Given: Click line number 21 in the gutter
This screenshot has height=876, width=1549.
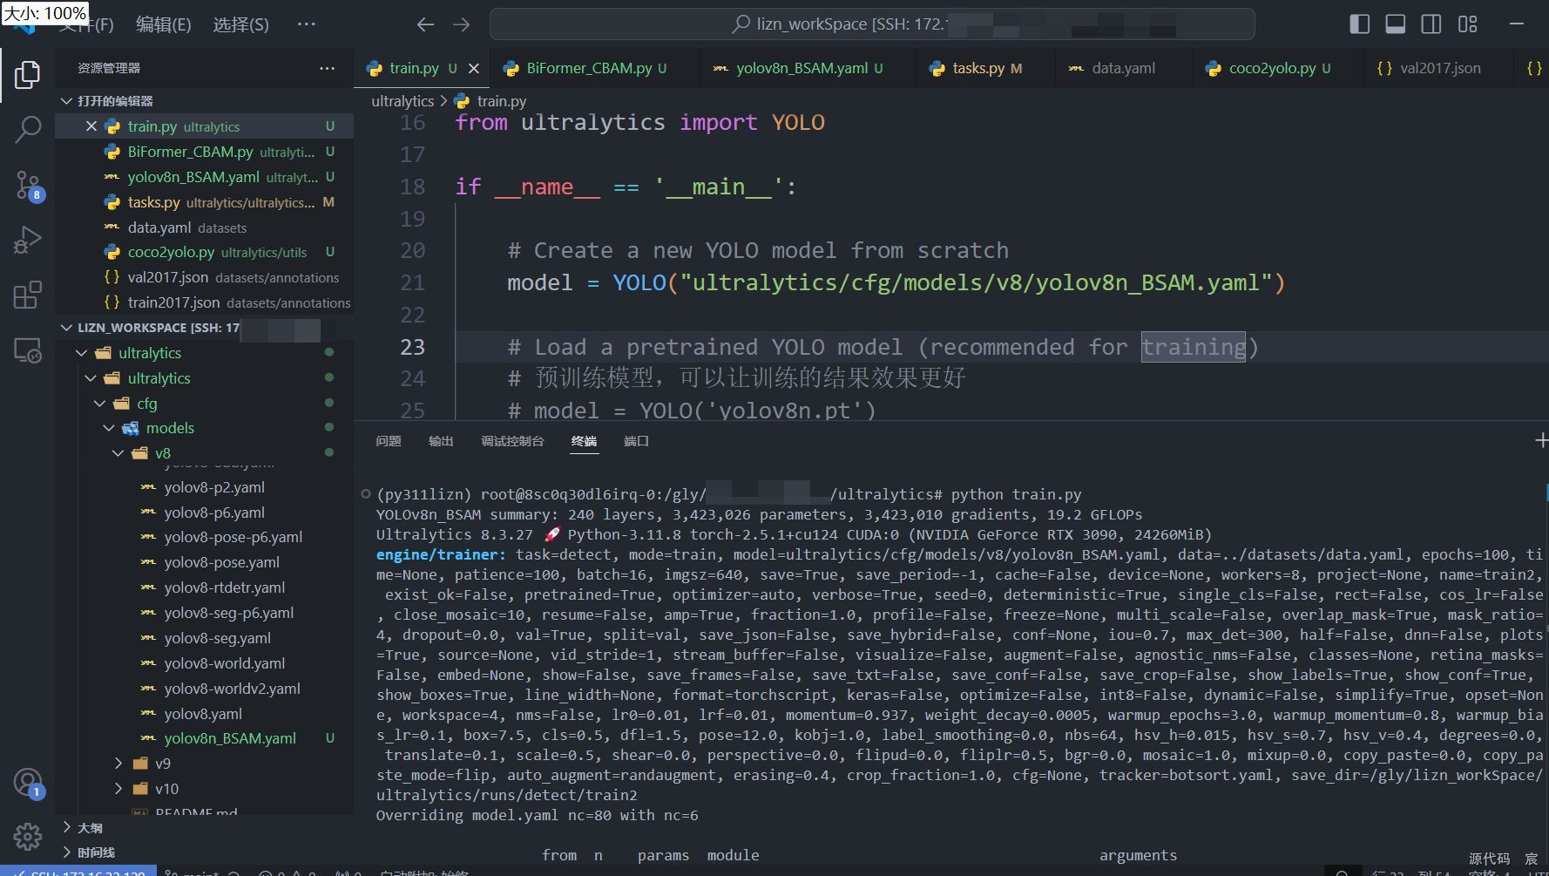Looking at the screenshot, I should click(x=413, y=282).
